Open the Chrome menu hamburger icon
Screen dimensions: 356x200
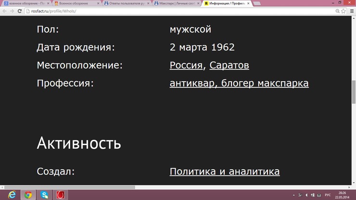tap(352, 11)
